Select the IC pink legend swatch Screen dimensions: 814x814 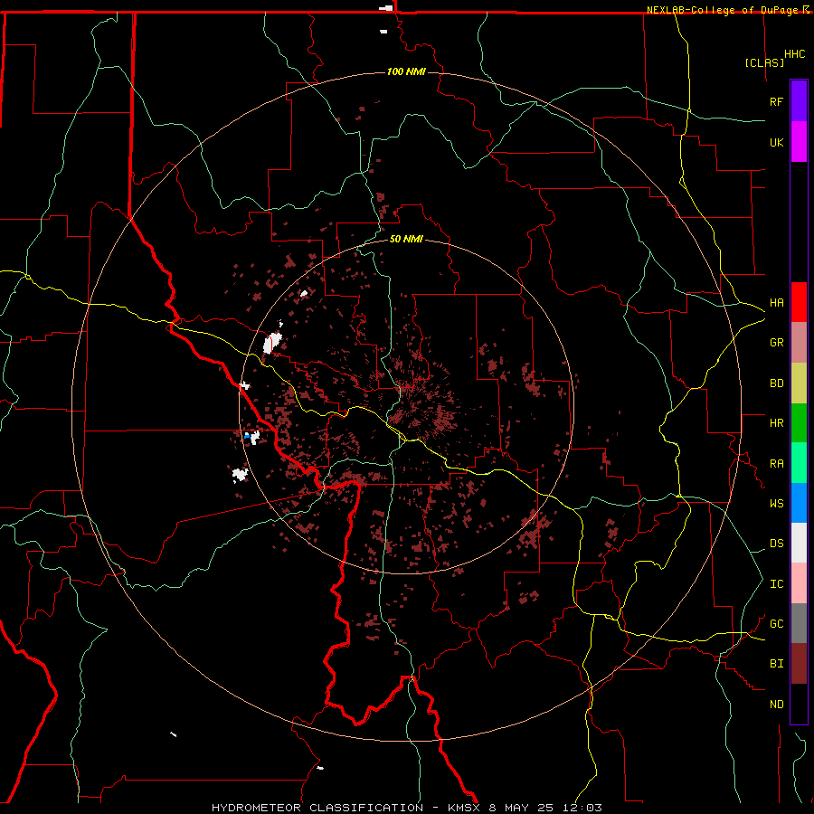tap(799, 583)
